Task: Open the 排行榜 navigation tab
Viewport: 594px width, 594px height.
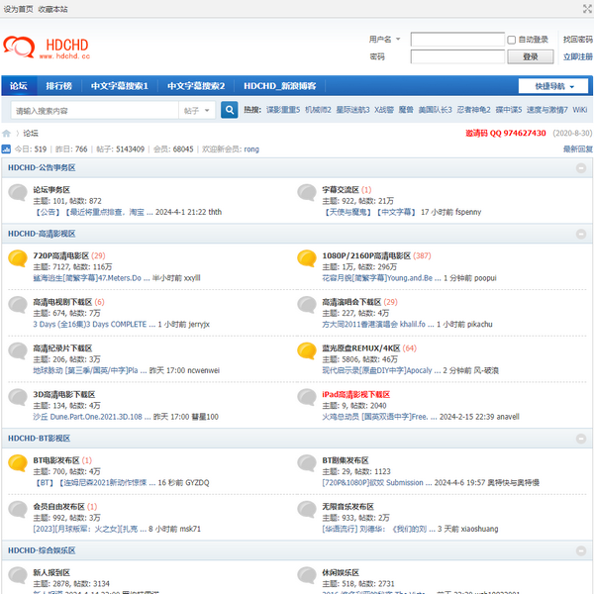Action: pos(58,86)
